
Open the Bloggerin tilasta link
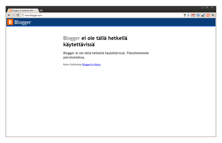click(x=91, y=64)
